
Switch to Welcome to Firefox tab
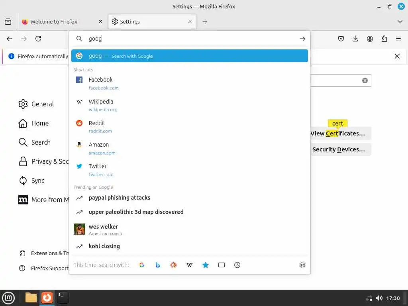[x=63, y=22]
